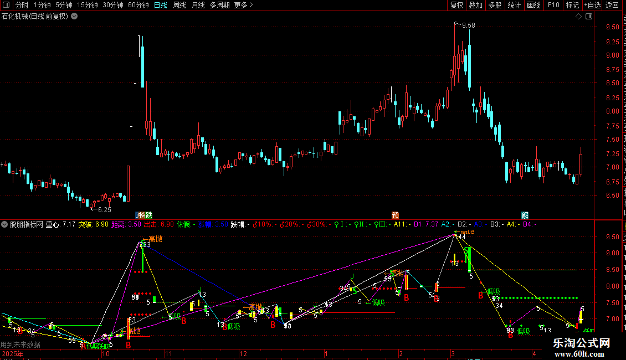
Task: Expand the 更多 periods menu
Action: tap(243, 5)
